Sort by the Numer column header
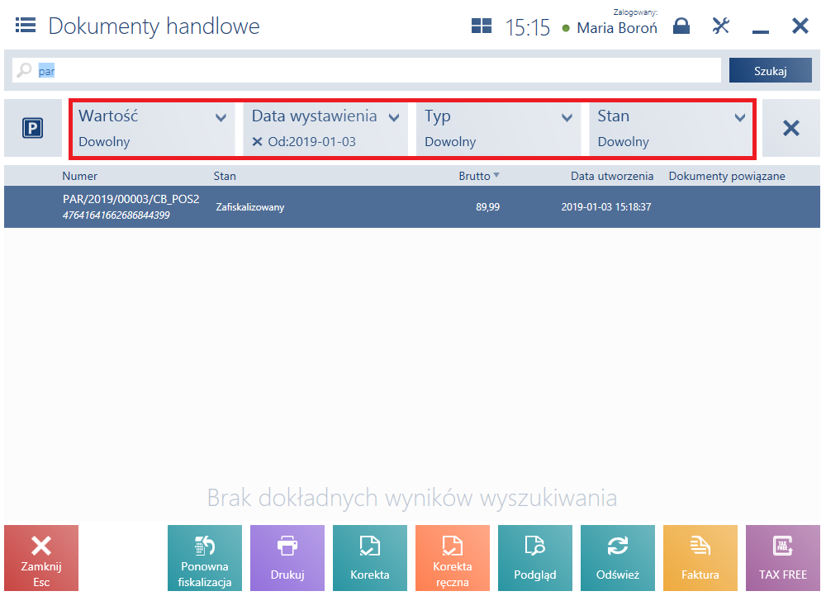This screenshot has width=826, height=596. (79, 176)
